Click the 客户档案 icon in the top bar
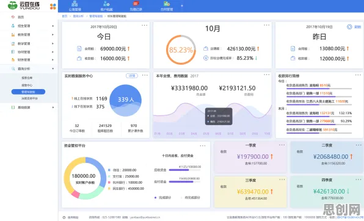 [106, 4]
